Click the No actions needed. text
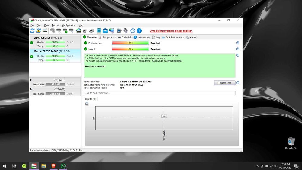Screen dimensions: 302x170 (95, 66)
